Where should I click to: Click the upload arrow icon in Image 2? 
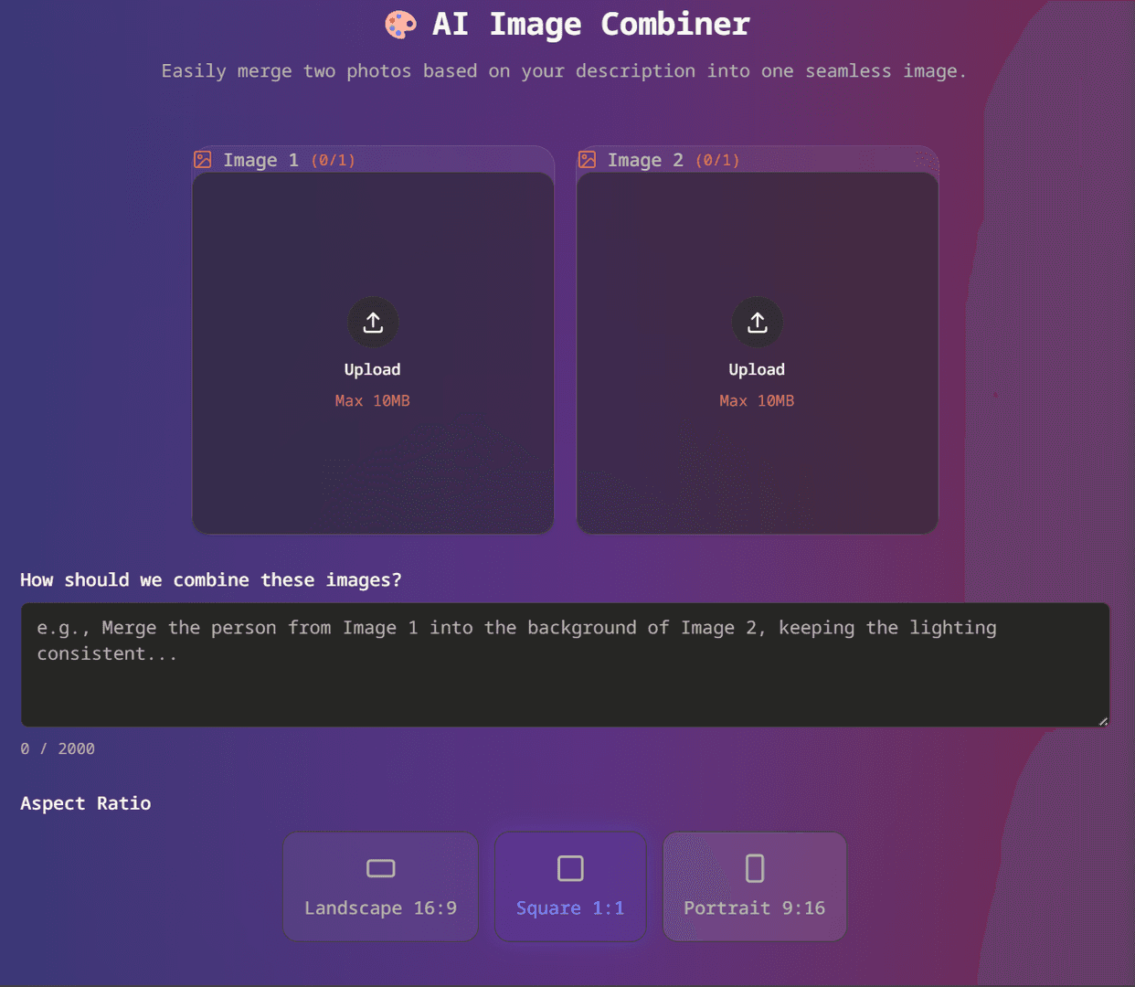(758, 323)
